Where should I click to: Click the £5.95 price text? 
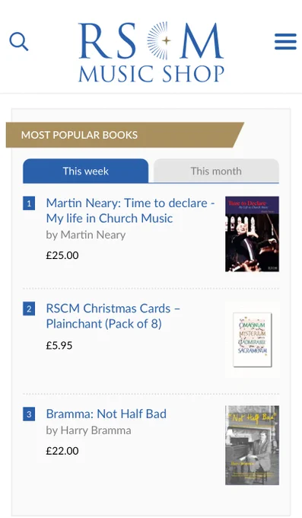[59, 346]
